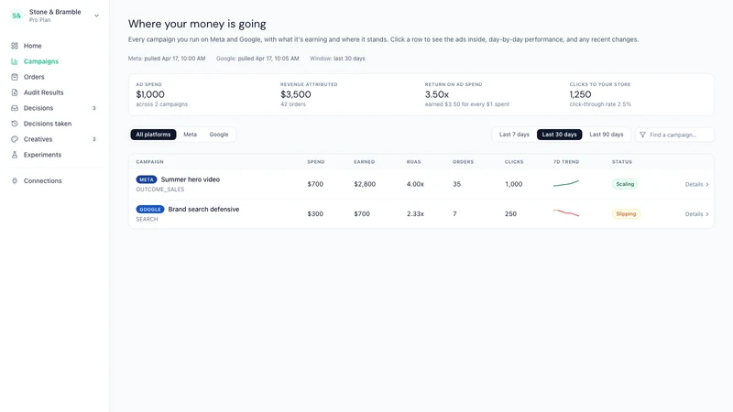The width and height of the screenshot is (733, 412).
Task: Click the Experiments flask icon
Action: [15, 155]
